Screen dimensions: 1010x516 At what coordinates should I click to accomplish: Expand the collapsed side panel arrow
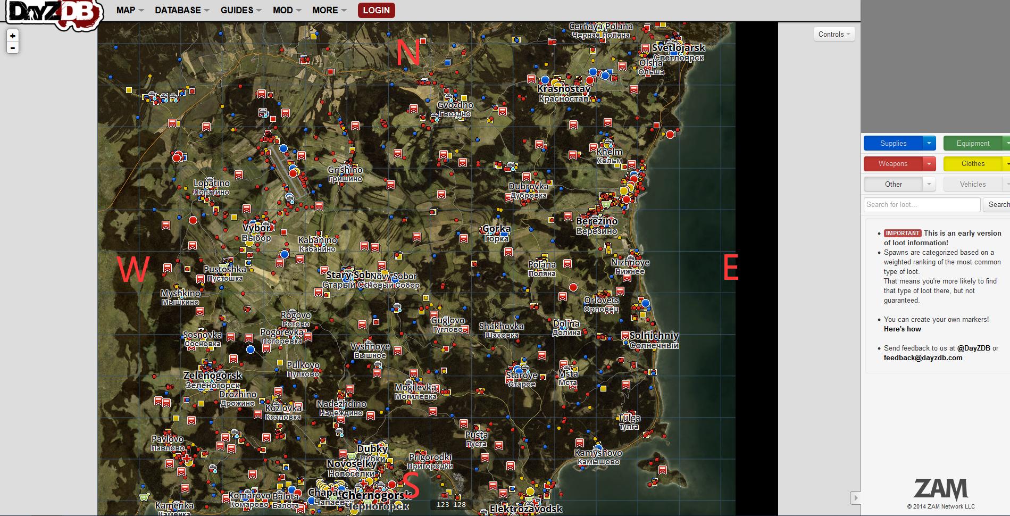pyautogui.click(x=855, y=498)
